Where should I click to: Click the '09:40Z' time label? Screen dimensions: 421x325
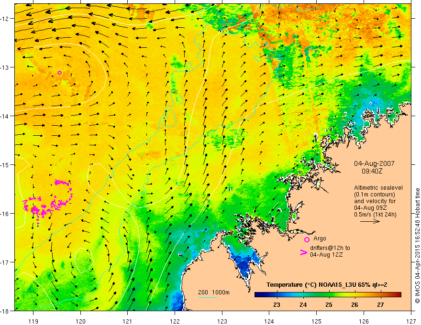[372, 171]
